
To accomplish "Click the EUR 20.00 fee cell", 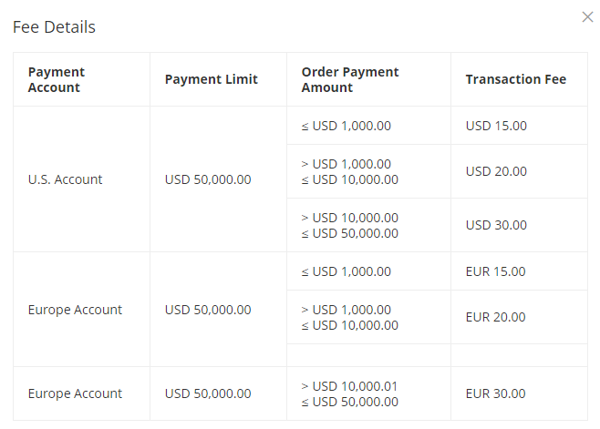I will click(x=519, y=317).
